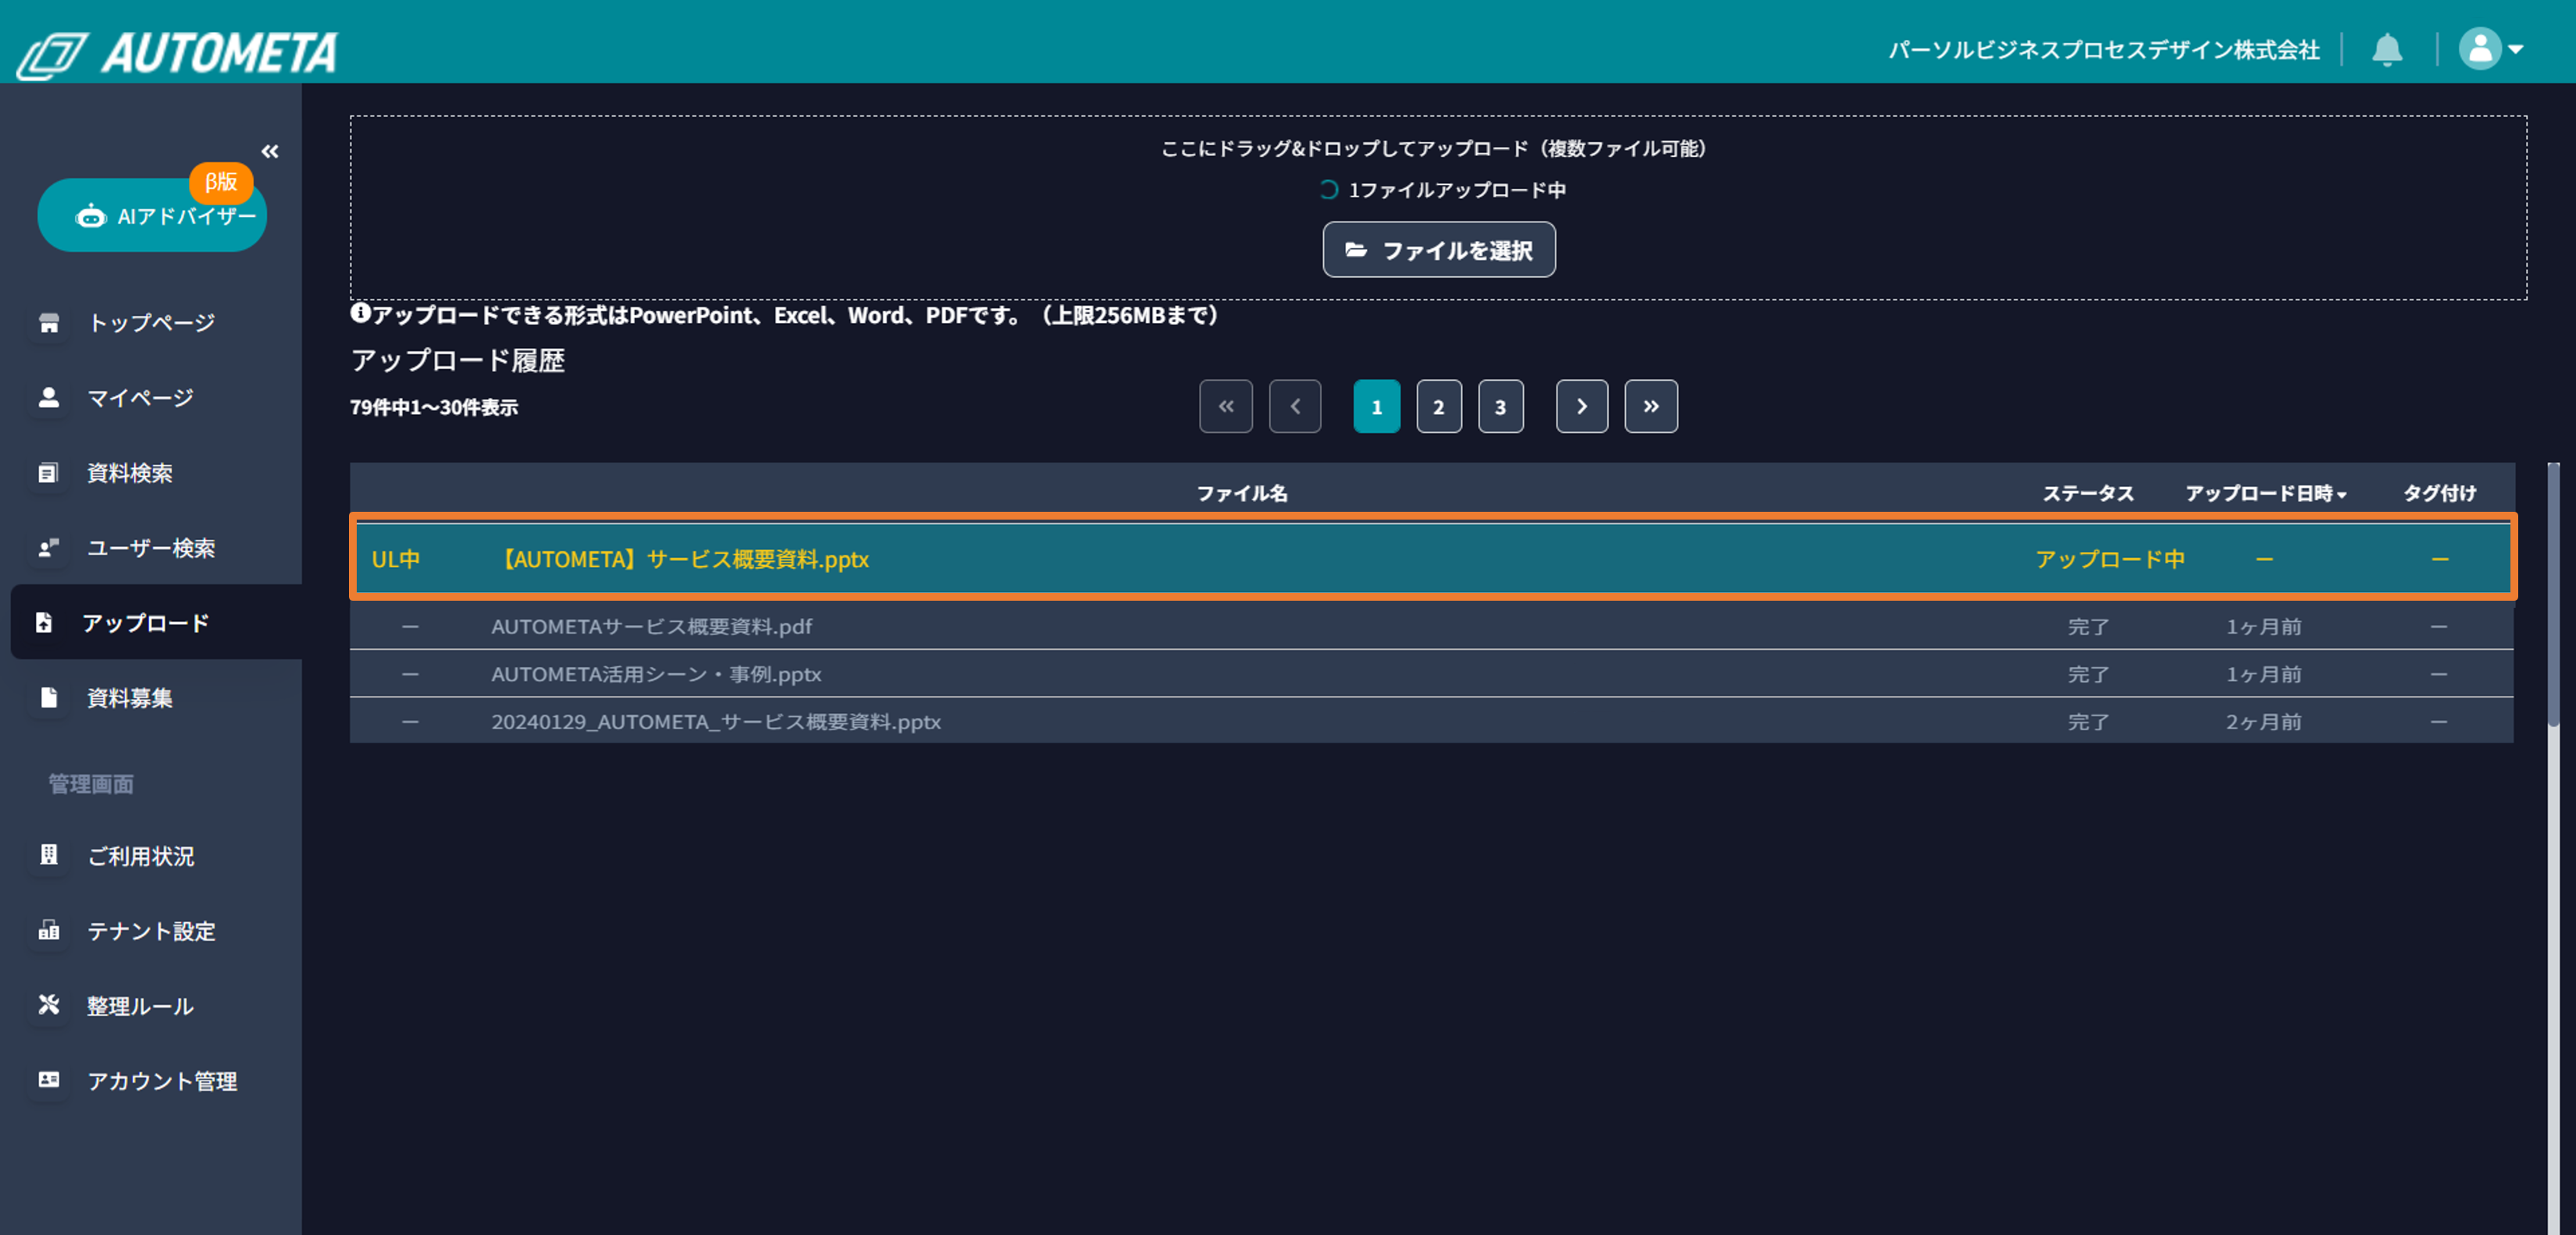Image resolution: width=2576 pixels, height=1235 pixels.
Task: Open 20240129_AUTOMETA_サービス概要資料.pptx row
Action: (1431, 720)
